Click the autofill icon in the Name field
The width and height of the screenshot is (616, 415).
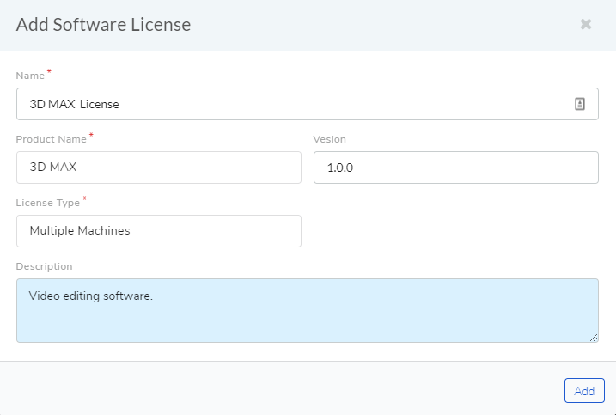(580, 104)
